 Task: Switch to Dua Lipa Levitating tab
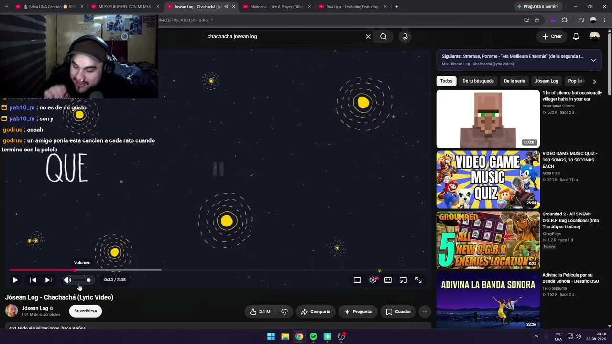coord(352,7)
